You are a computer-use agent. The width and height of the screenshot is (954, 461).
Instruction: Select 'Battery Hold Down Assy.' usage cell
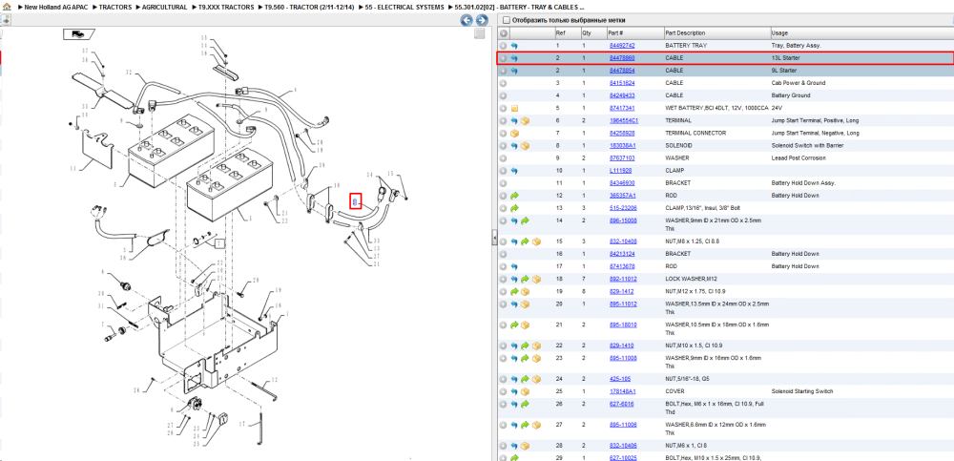coord(803,182)
